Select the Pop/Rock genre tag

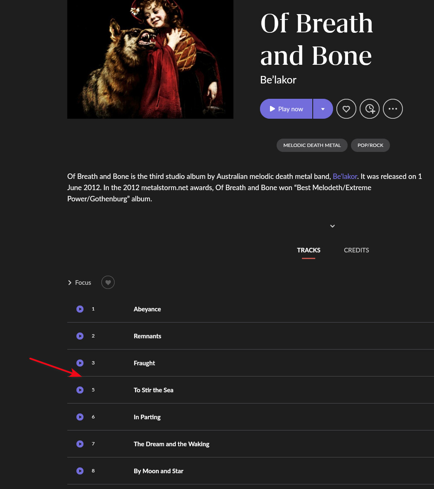click(370, 145)
